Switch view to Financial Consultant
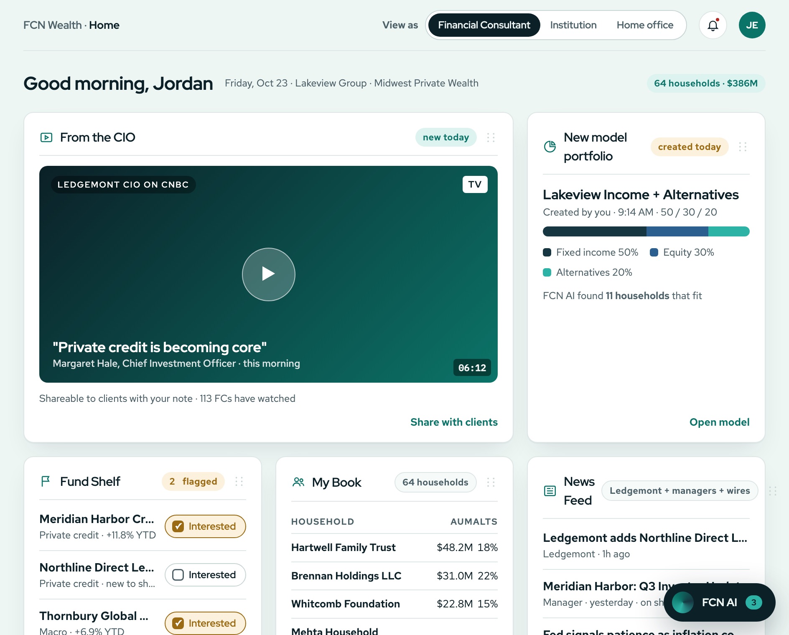Image resolution: width=789 pixels, height=635 pixels. pos(484,25)
